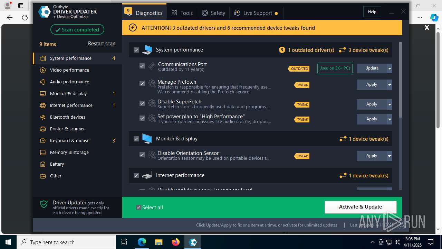Image resolution: width=442 pixels, height=249 pixels.
Task: Click the results list vertical scrollbar
Action: pos(401,80)
